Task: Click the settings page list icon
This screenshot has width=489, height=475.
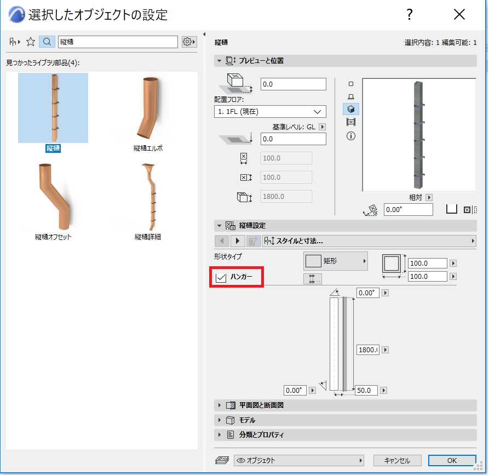Action: (x=253, y=241)
